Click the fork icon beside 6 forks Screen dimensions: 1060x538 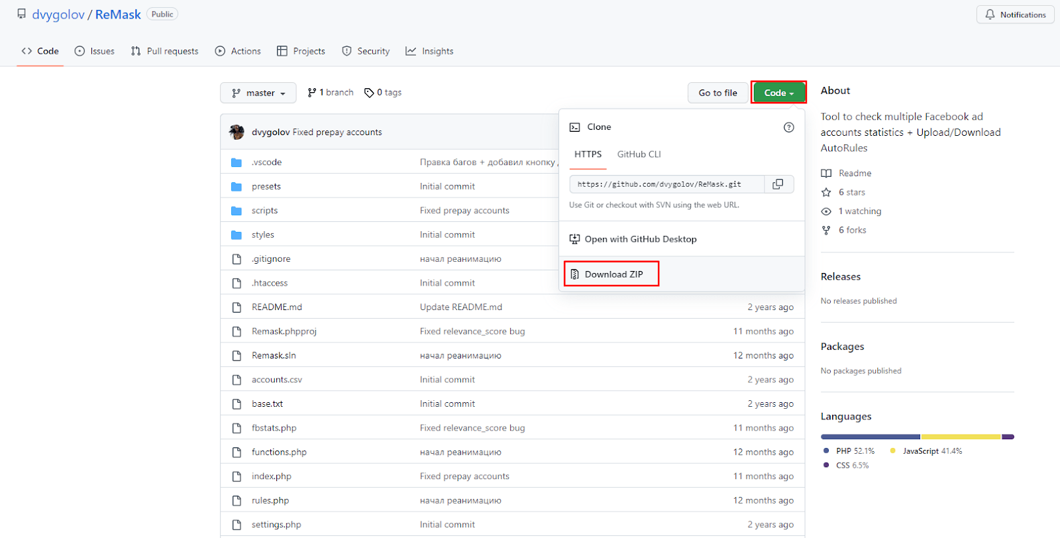[826, 230]
